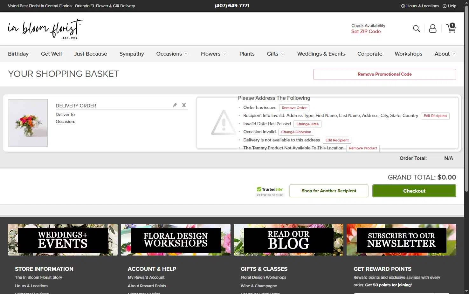The width and height of the screenshot is (469, 294).
Task: Click Set ZIP Code link
Action: pos(366,31)
